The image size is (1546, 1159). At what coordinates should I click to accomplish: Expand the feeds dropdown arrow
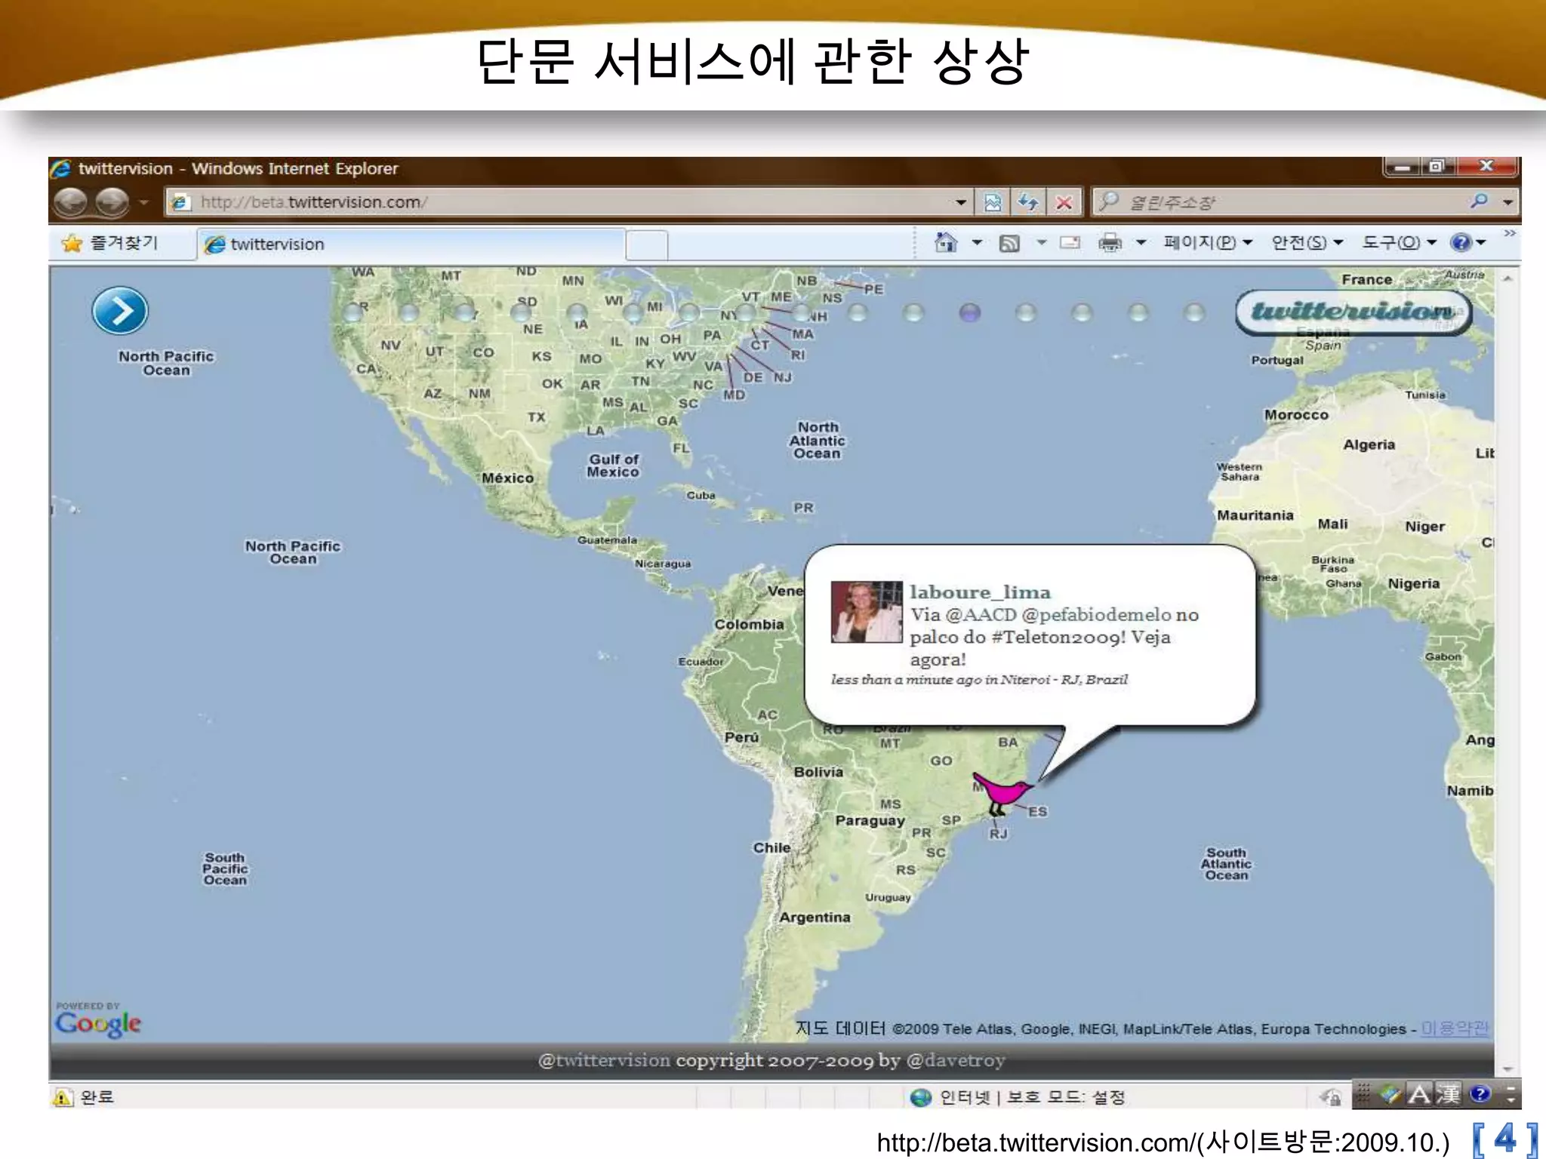1042,243
